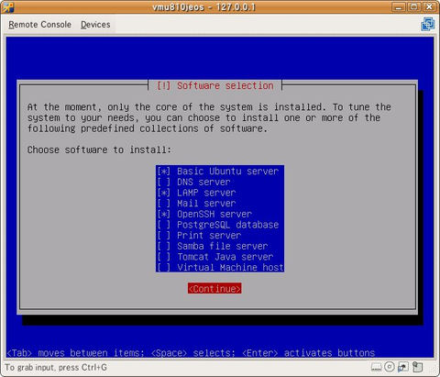The height and width of the screenshot is (377, 440).
Task: Check the Samba file server option
Action: [x=220, y=246]
